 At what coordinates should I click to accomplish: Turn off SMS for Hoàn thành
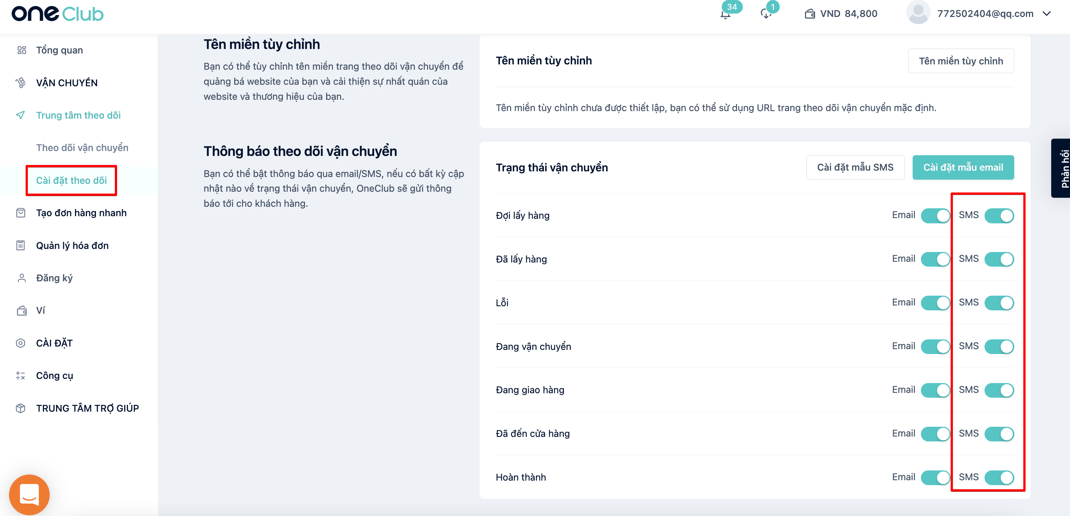[999, 477]
